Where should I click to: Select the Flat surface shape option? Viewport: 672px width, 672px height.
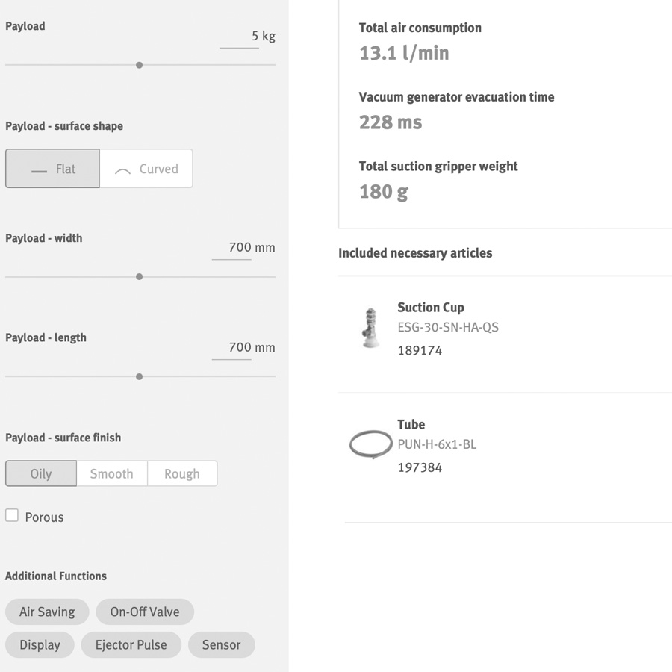(52, 169)
